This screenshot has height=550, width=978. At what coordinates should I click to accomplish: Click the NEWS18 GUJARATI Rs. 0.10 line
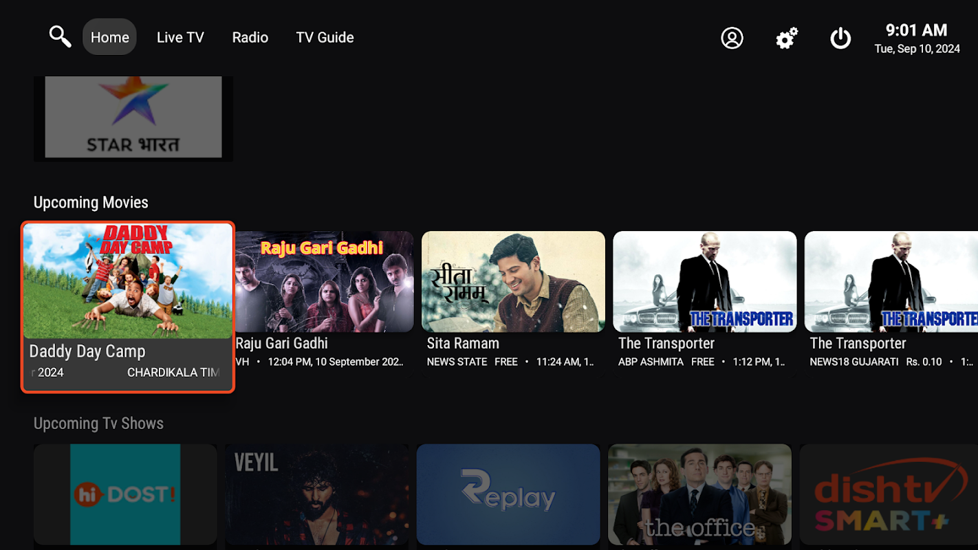tap(892, 362)
